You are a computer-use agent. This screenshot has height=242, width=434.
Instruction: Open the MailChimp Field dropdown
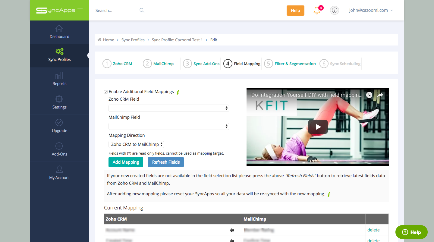click(169, 126)
